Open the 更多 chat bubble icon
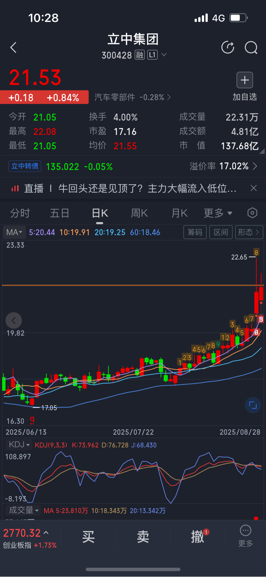This screenshot has width=266, height=577. [x=246, y=531]
